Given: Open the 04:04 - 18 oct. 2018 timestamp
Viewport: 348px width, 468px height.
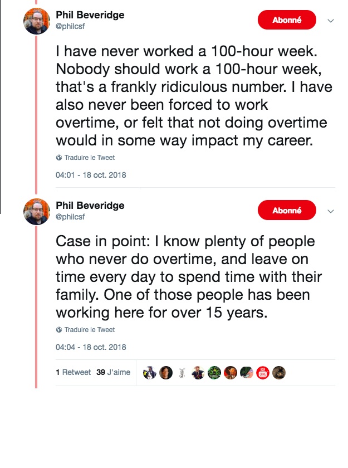Looking at the screenshot, I should pos(91,347).
